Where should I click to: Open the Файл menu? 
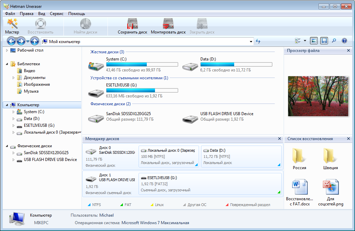10,14
